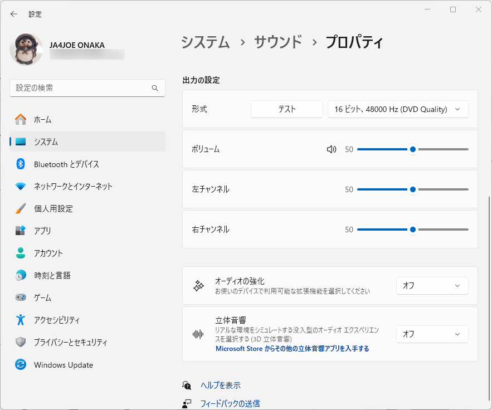The image size is (492, 410).
Task: Click the Windows Update icon
Action: (21, 365)
